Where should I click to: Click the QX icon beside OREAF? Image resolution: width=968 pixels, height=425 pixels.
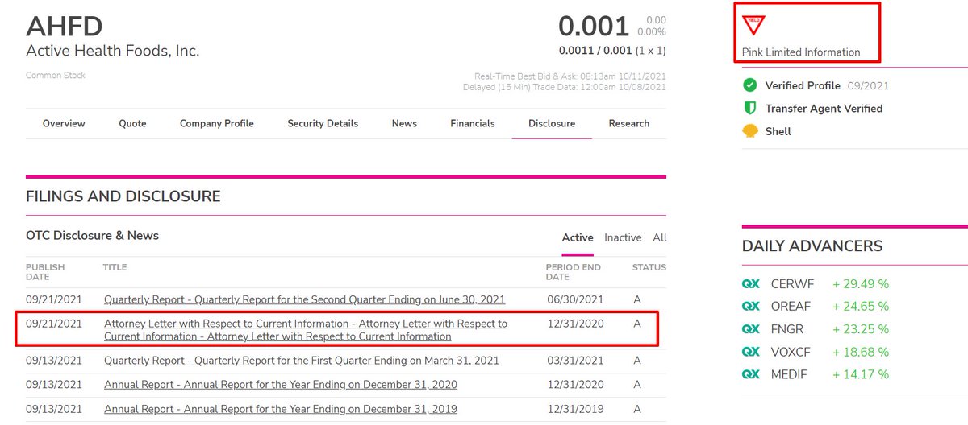(751, 307)
